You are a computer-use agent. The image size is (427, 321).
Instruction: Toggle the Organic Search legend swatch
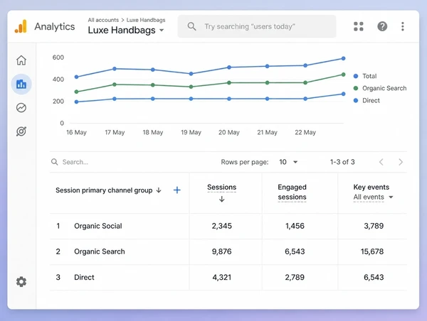[x=356, y=88]
